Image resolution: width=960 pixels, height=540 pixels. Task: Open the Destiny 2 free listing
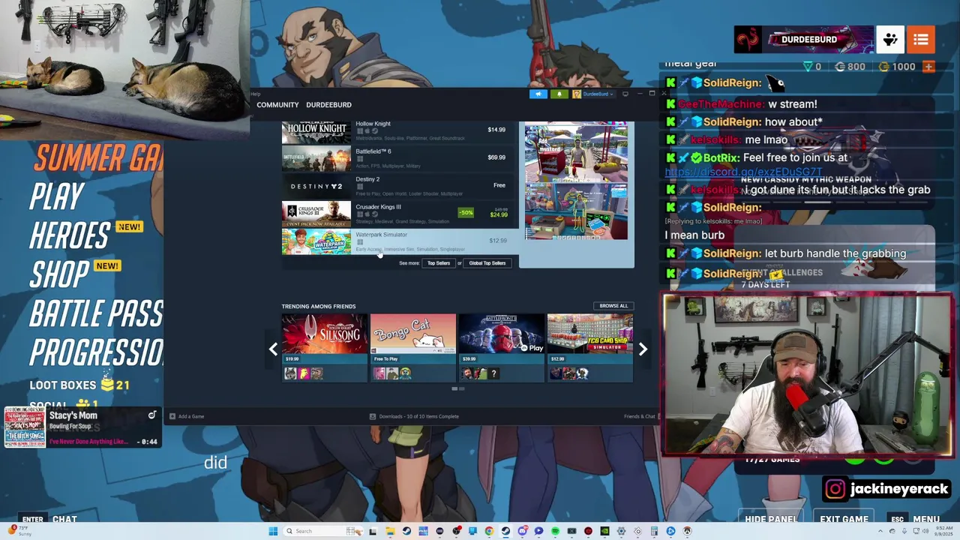399,186
